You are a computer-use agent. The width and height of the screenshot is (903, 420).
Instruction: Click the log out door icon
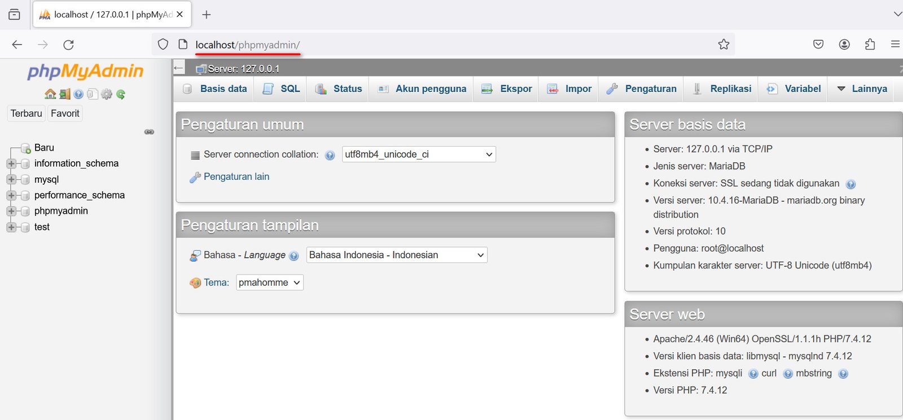[65, 94]
